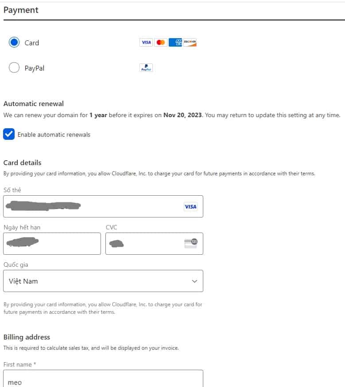This screenshot has width=345, height=387.
Task: Click the PayPal logo icon
Action: click(146, 68)
